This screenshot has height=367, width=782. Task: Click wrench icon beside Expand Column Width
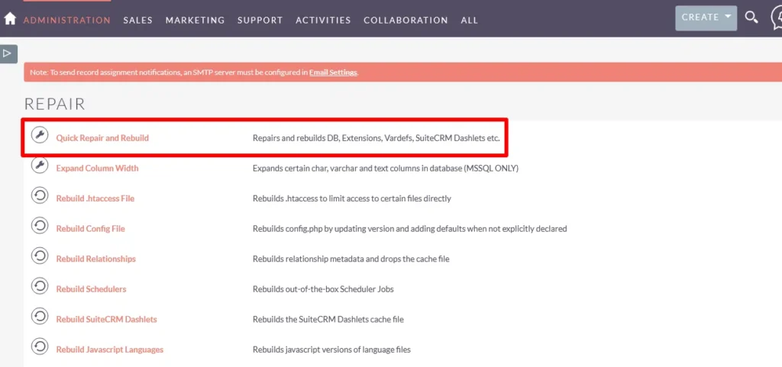(40, 166)
